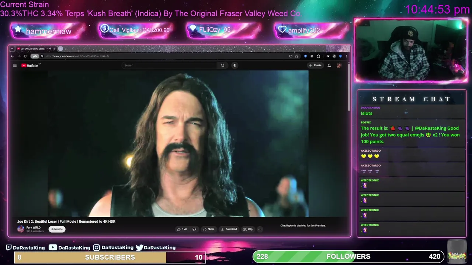Viewport: 472px width, 265px height.
Task: Go to the YouTube home logo
Action: click(x=30, y=66)
